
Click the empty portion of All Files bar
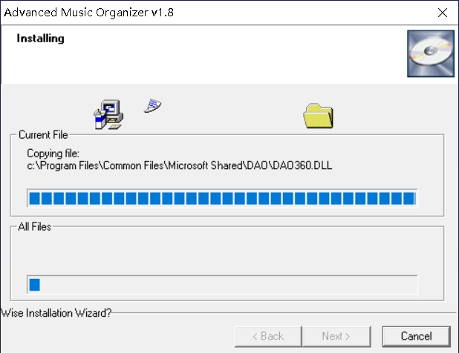[x=228, y=284]
